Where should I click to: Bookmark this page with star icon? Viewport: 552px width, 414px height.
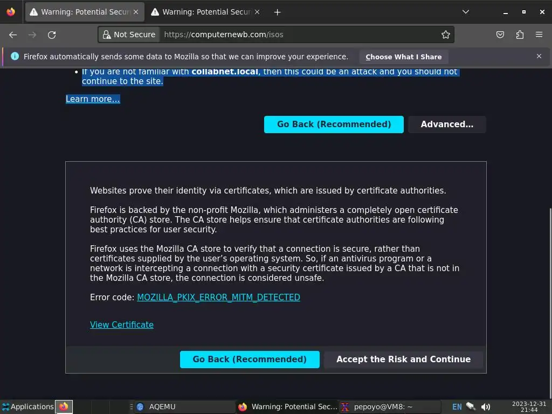446,34
